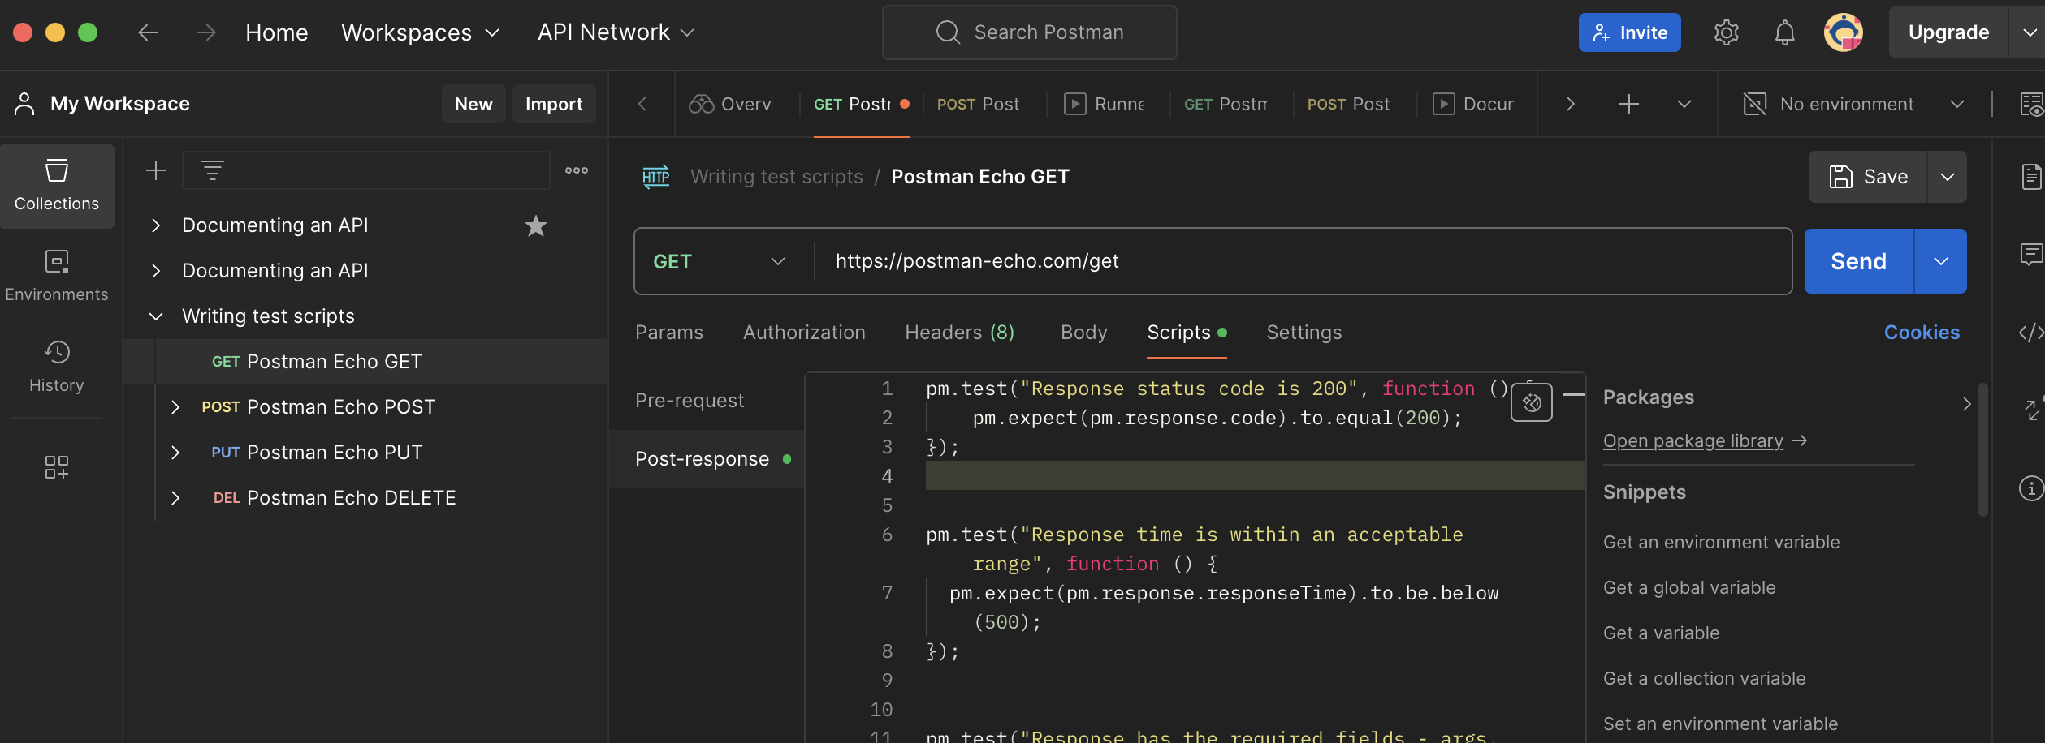Open the No environment selector dropdown

click(1853, 104)
